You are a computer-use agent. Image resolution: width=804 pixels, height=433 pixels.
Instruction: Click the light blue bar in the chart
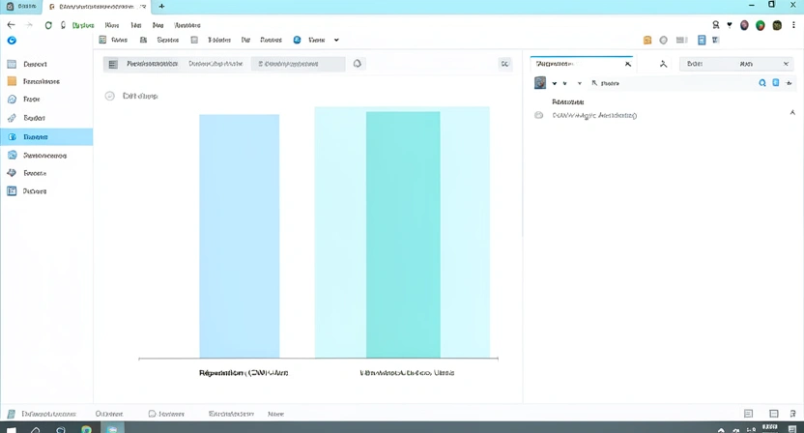pos(239,236)
